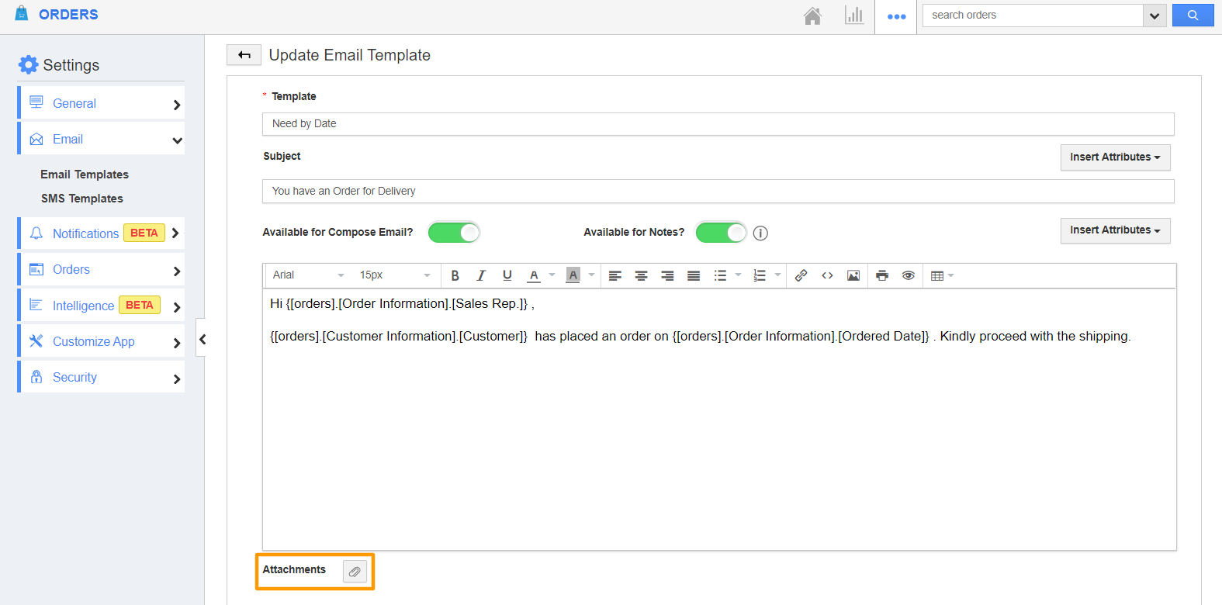This screenshot has height=605, width=1222.
Task: Center align the text
Action: pos(641,275)
